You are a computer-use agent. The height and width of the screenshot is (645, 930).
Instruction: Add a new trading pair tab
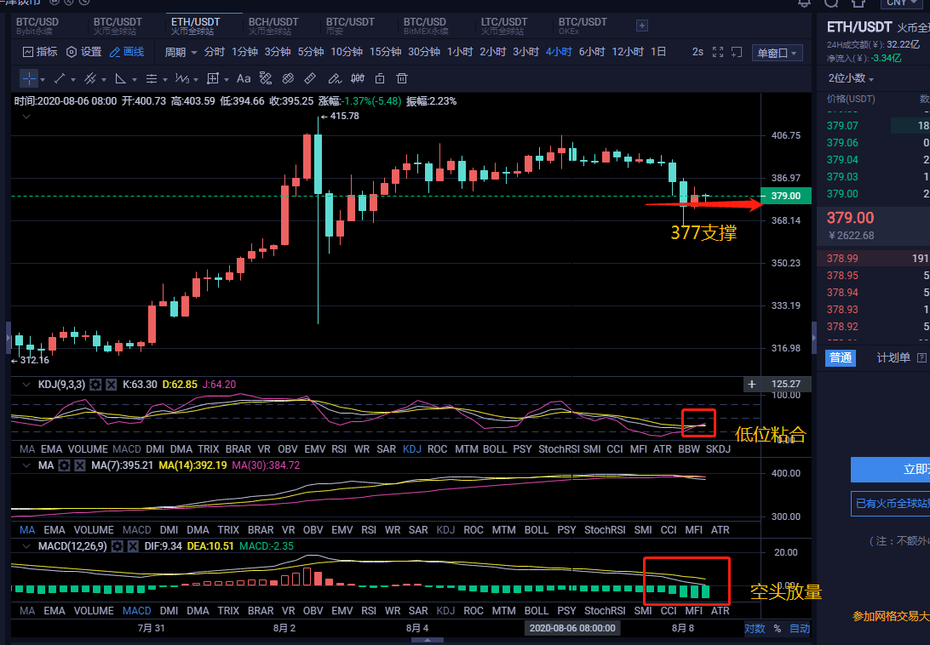click(642, 26)
